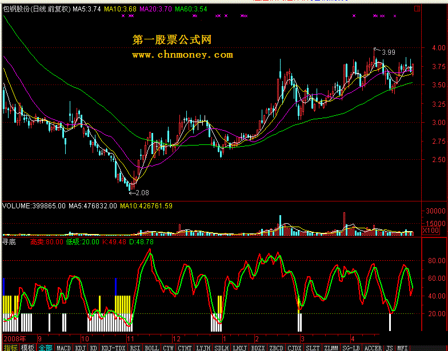Click the volume MA5:476832.00 label

(x=93, y=205)
